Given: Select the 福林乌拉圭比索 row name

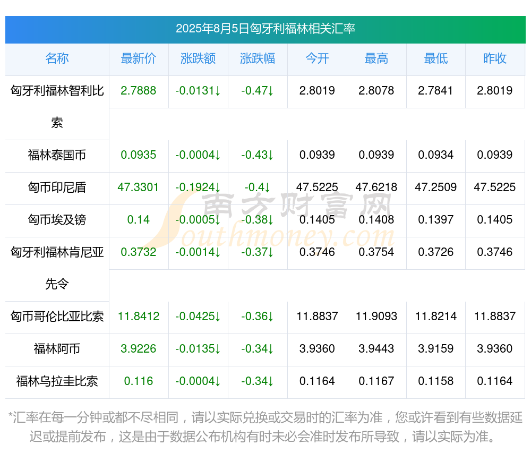Looking at the screenshot, I should coord(57,381).
